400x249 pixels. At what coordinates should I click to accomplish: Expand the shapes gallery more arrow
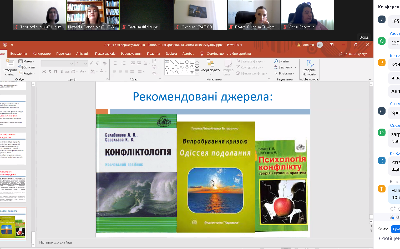point(197,73)
